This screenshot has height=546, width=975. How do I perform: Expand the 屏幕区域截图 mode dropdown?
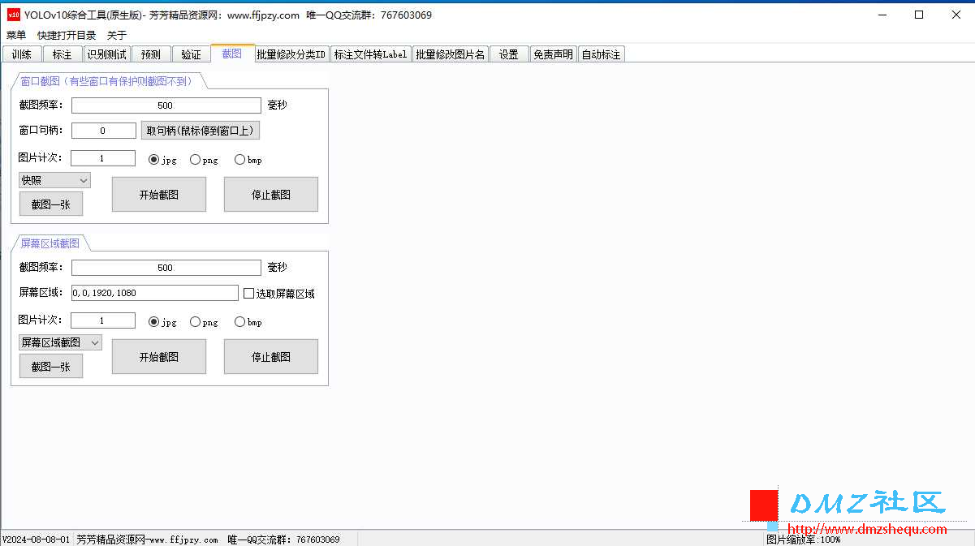(60, 342)
